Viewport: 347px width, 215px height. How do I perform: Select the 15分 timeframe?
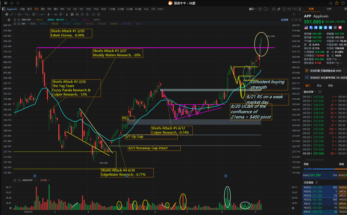point(96,9)
